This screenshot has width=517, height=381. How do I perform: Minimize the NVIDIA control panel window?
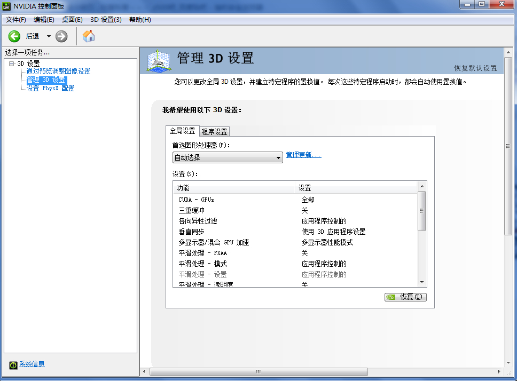[x=467, y=4]
